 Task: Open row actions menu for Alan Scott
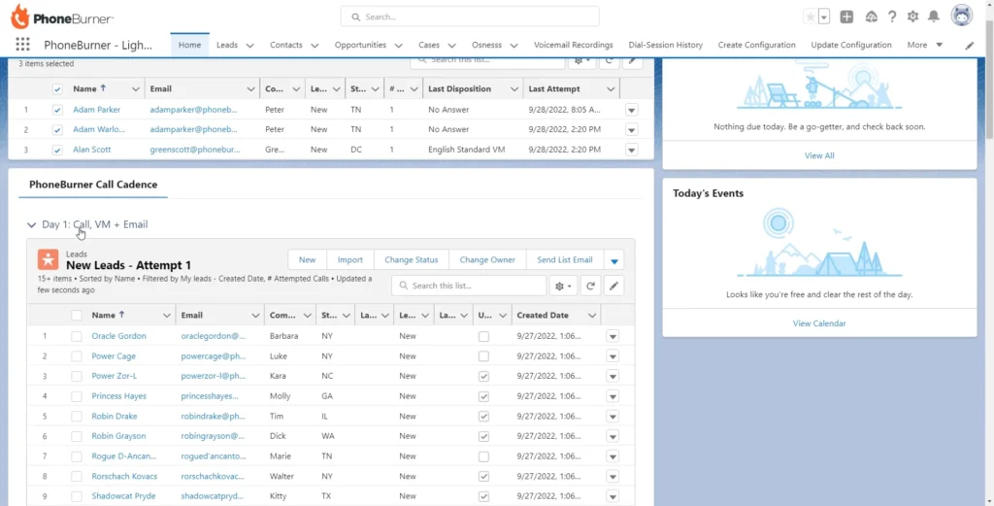(631, 151)
